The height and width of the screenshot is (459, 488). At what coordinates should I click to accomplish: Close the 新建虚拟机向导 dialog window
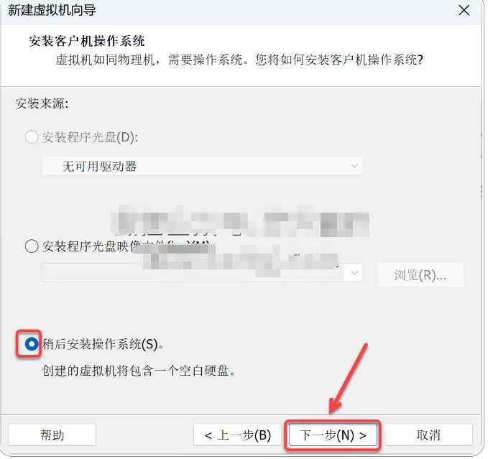(x=464, y=10)
